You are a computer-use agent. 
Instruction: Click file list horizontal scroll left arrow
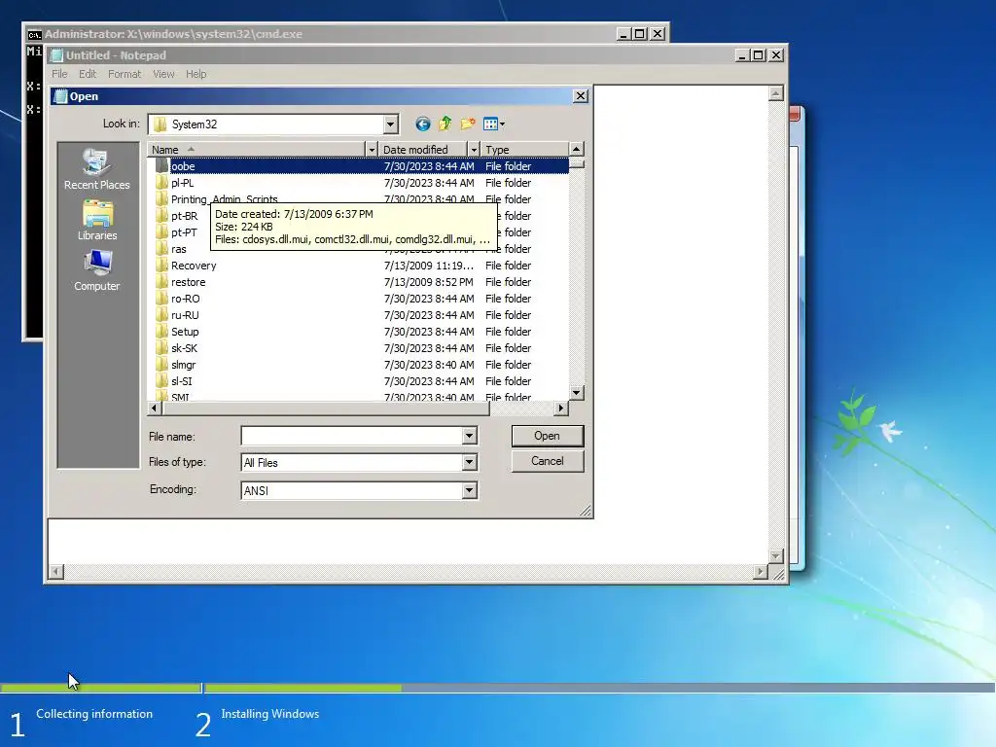[x=155, y=408]
